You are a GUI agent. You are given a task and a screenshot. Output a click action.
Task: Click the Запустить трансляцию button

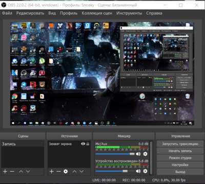pyautogui.click(x=180, y=144)
